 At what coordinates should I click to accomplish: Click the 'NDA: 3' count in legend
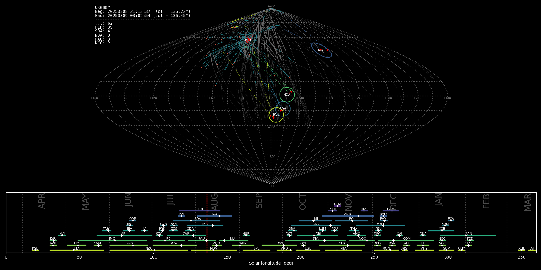(x=102, y=35)
